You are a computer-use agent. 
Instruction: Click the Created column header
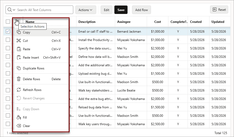[x=198, y=22]
